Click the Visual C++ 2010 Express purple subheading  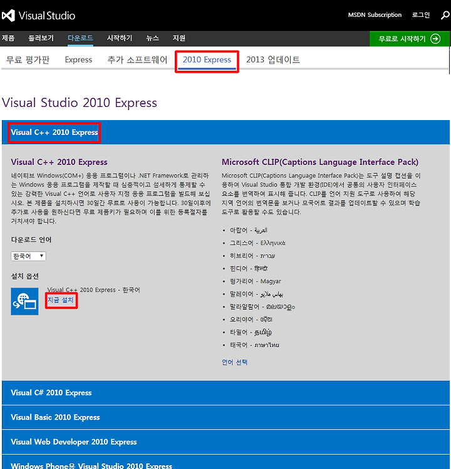click(x=59, y=162)
